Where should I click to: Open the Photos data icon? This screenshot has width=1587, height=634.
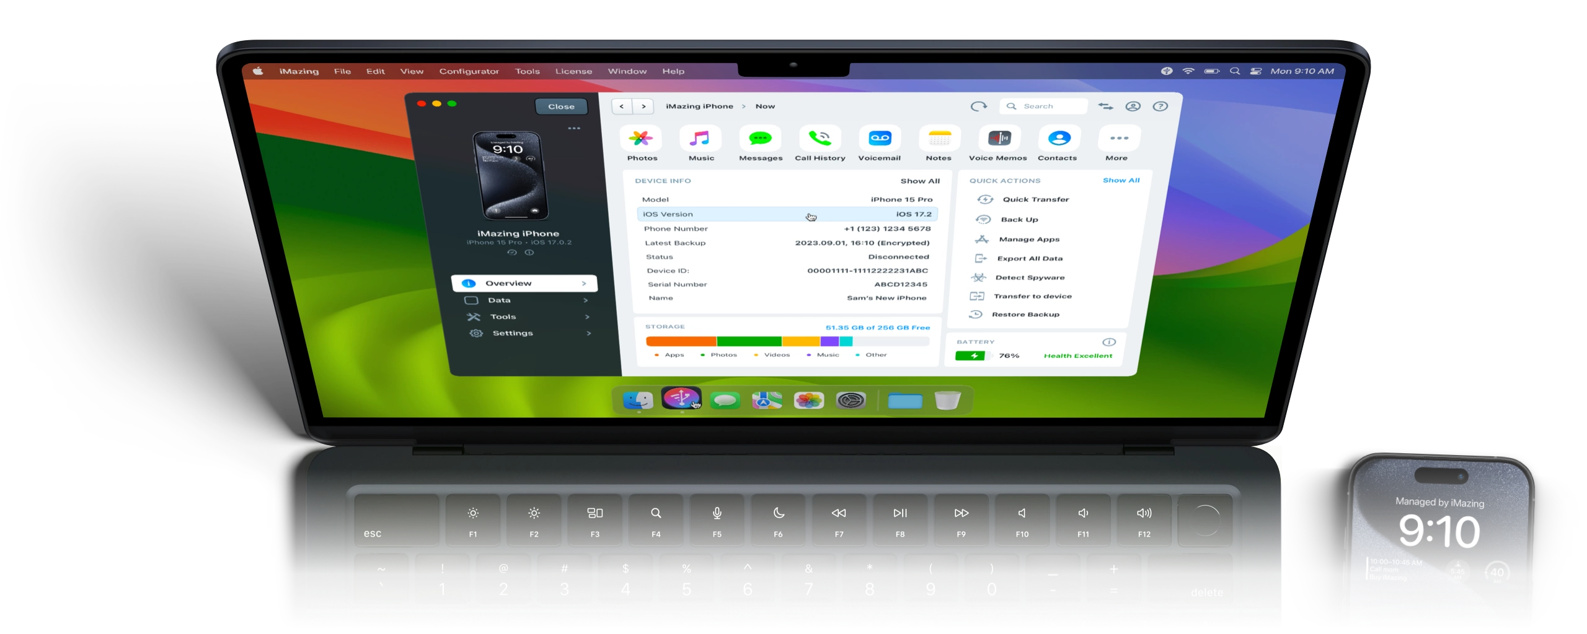click(641, 139)
